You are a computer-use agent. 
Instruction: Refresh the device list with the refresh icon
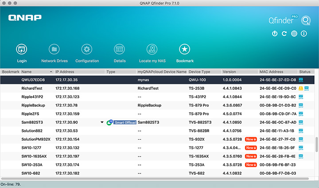pos(284,34)
